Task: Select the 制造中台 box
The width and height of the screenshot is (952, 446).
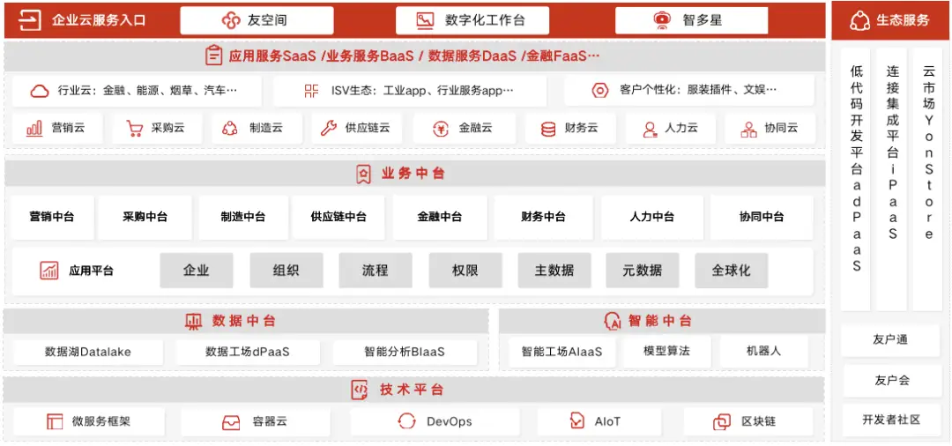Action: pos(243,217)
